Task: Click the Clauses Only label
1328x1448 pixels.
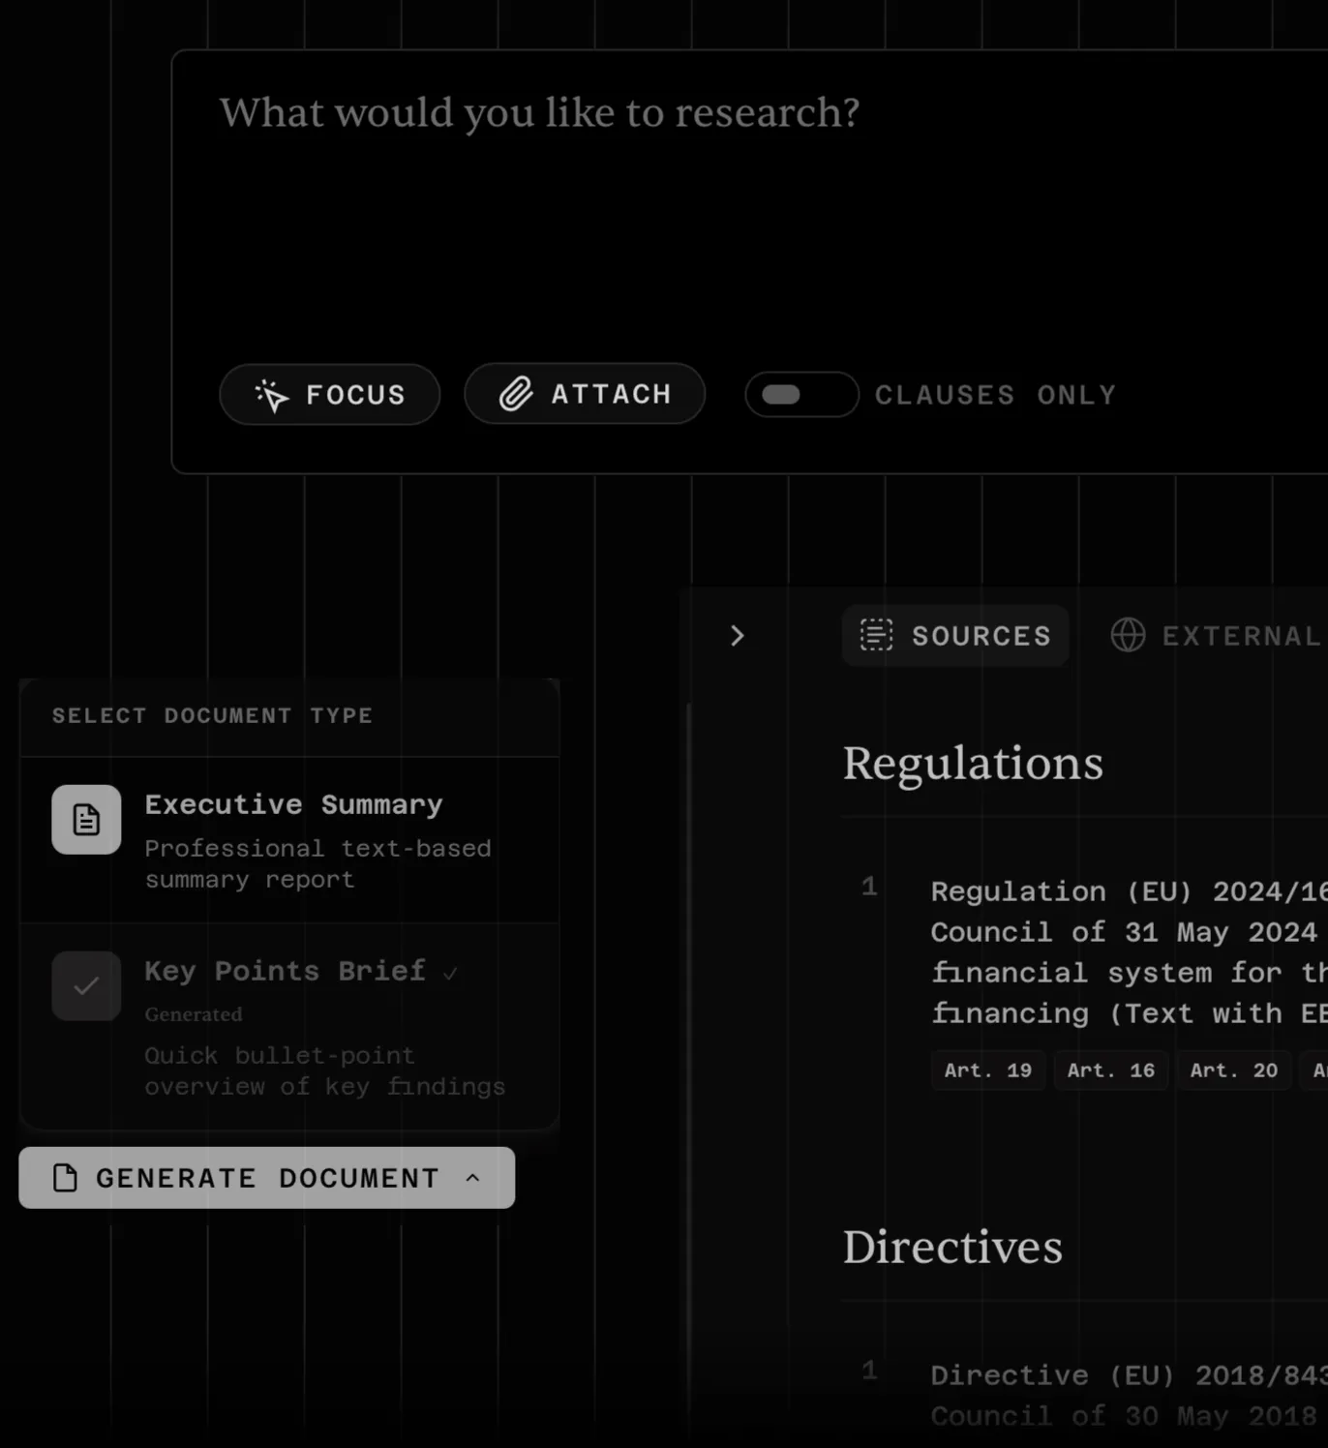Action: [995, 395]
